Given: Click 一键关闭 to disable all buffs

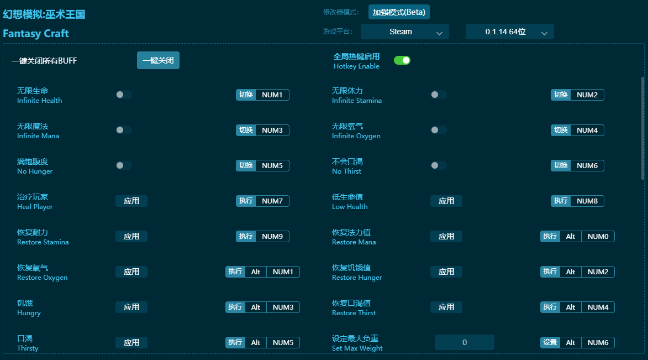Looking at the screenshot, I should tap(158, 60).
